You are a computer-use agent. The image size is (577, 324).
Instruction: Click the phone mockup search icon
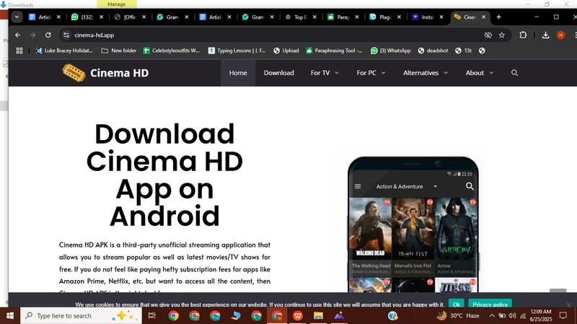(470, 186)
